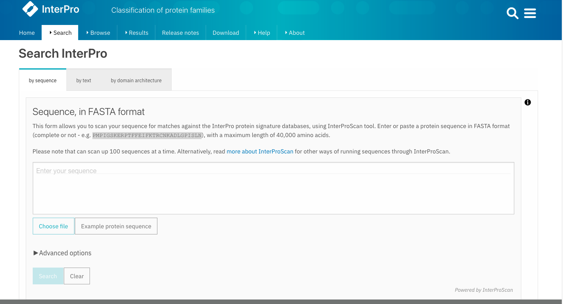Go to the Home page
This screenshot has height=304, width=563.
(x=27, y=33)
